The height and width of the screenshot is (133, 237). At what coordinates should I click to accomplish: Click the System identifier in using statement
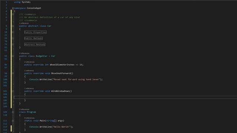pos(26,2)
